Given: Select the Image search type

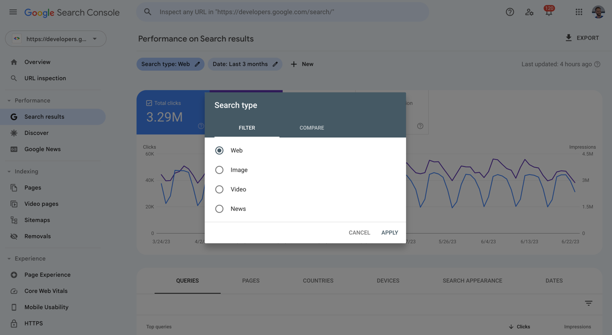Looking at the screenshot, I should pos(219,170).
